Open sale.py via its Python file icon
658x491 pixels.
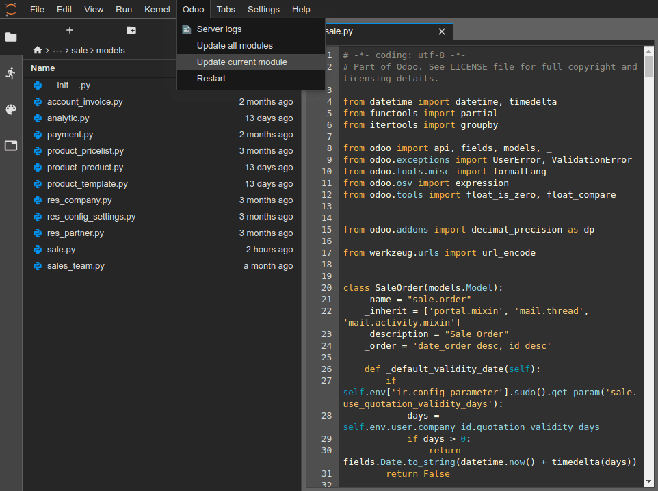(x=37, y=250)
